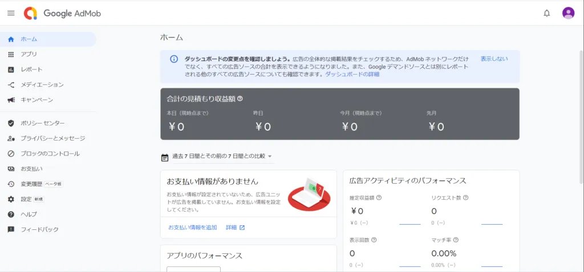Click the 設定 gear icon
This screenshot has height=272, width=584.
(x=11, y=199)
